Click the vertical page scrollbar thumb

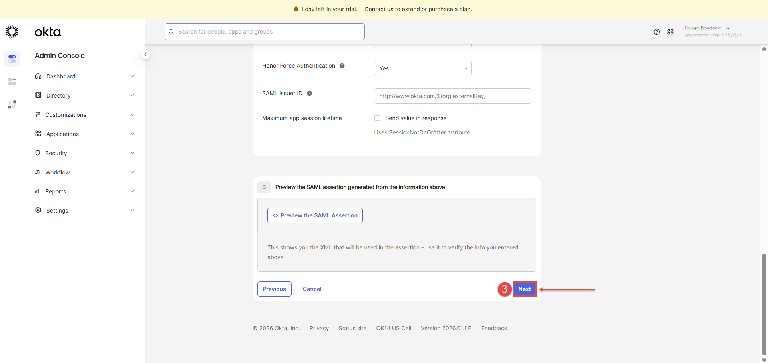pyautogui.click(x=764, y=304)
